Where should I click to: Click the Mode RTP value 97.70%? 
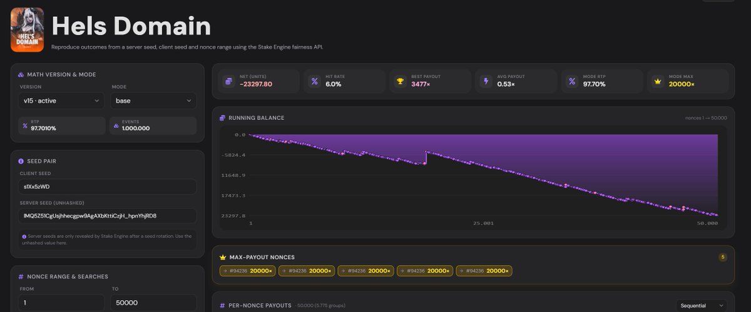(x=594, y=84)
